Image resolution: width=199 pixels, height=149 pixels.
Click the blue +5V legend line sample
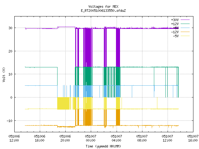[185, 28]
